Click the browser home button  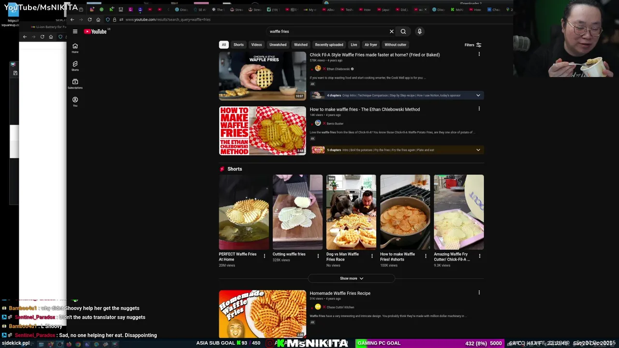98,19
